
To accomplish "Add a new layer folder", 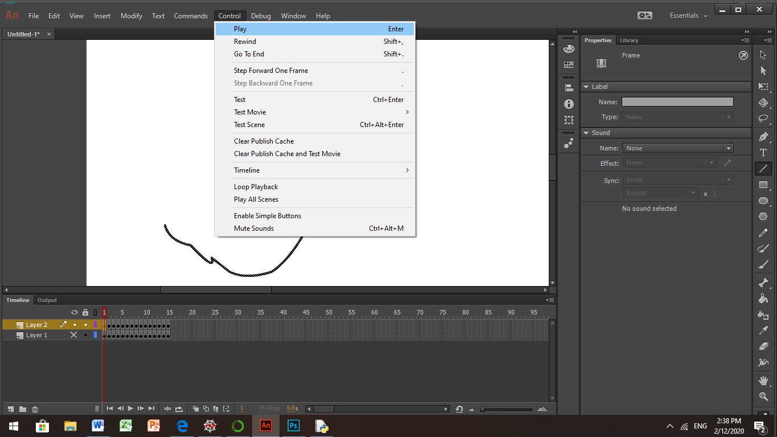I will pyautogui.click(x=23, y=409).
